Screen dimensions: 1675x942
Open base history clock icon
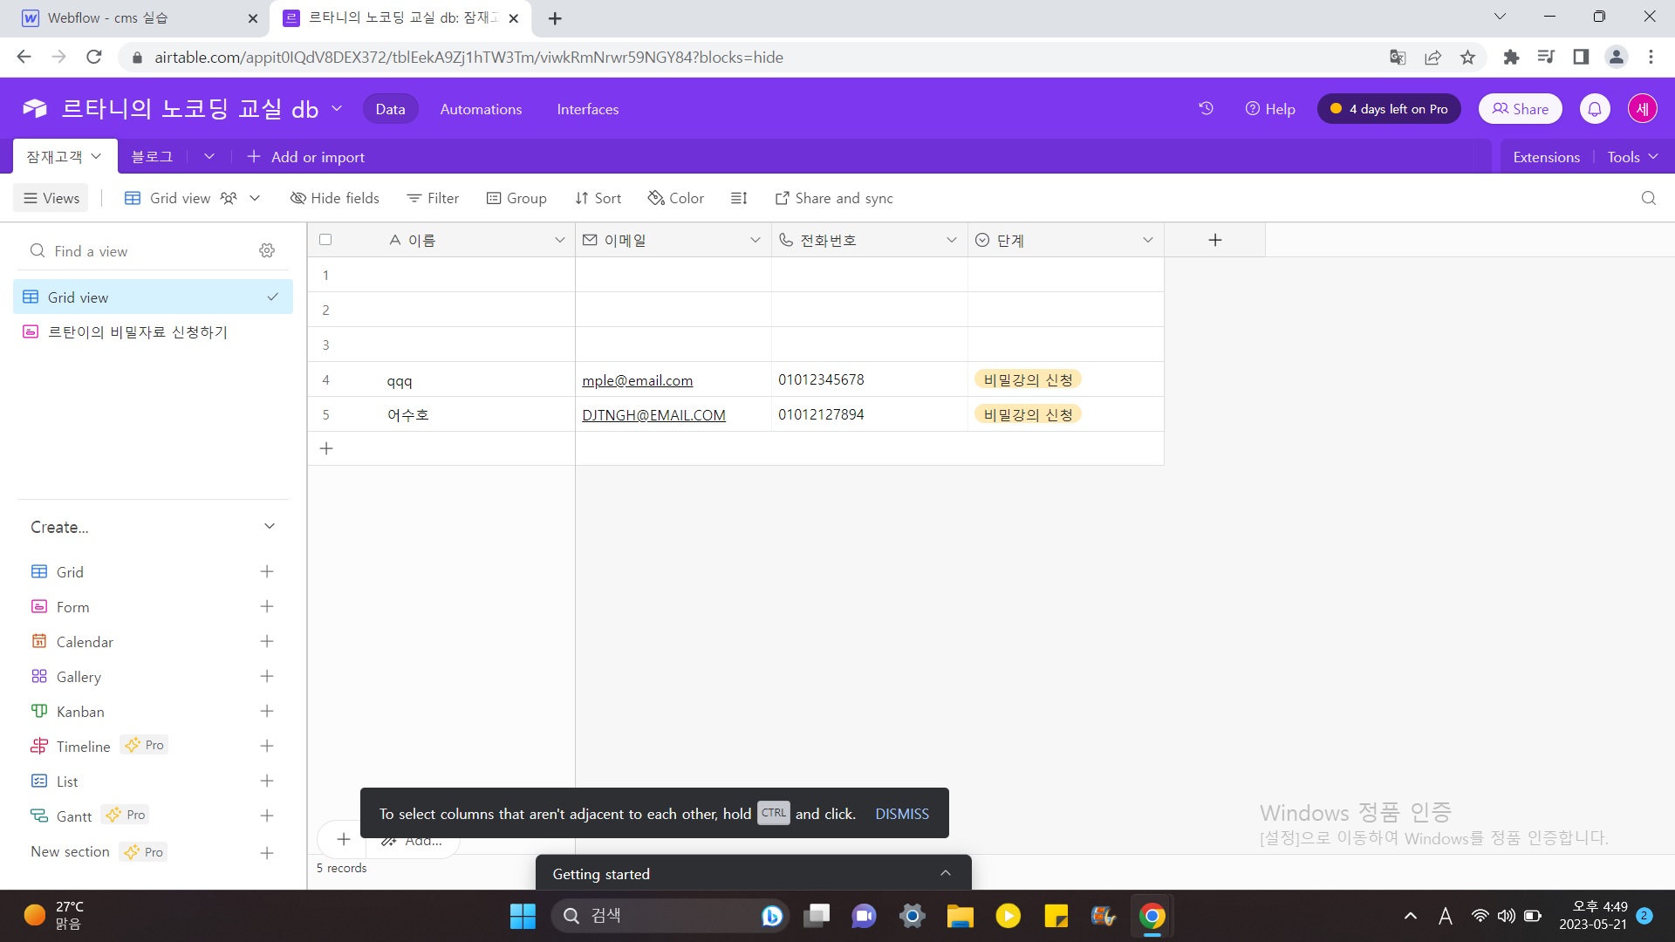point(1206,109)
